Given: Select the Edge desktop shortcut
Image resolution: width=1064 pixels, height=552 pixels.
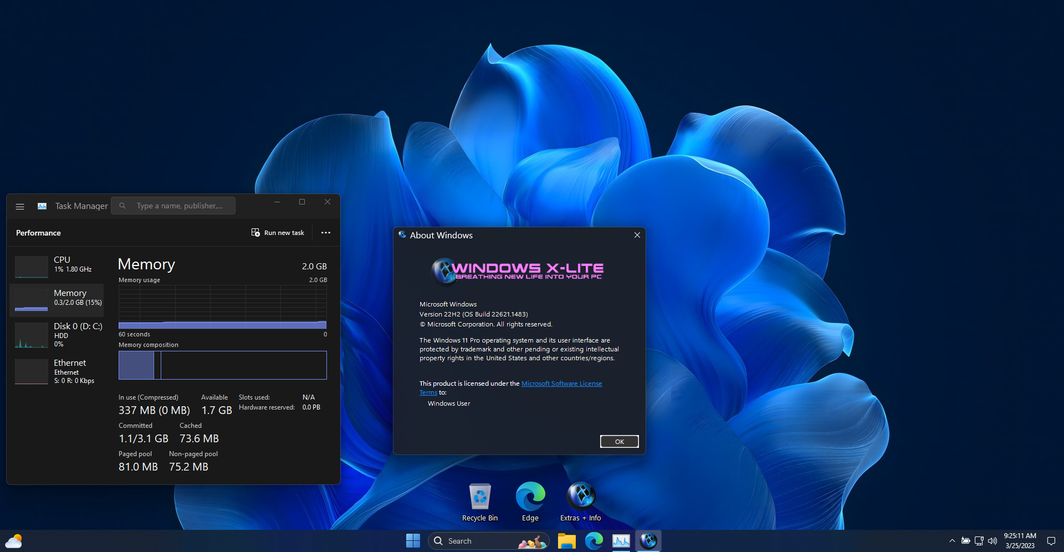Looking at the screenshot, I should [x=530, y=502].
